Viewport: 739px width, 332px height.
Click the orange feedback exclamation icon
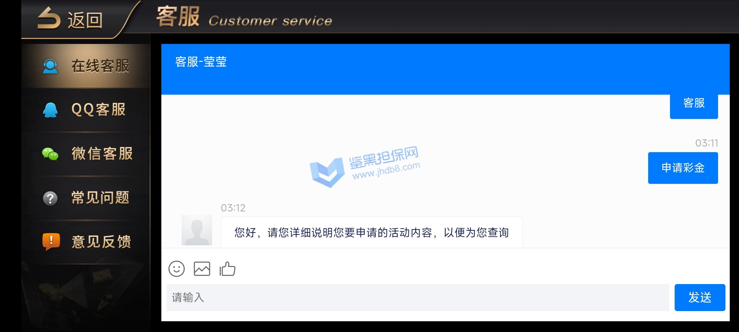point(51,242)
